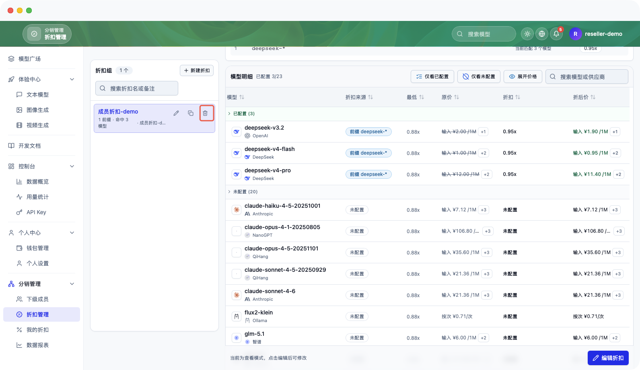Viewport: 640px width, 370px height.
Task: Sort the table by 原价 column
Action: (450, 97)
